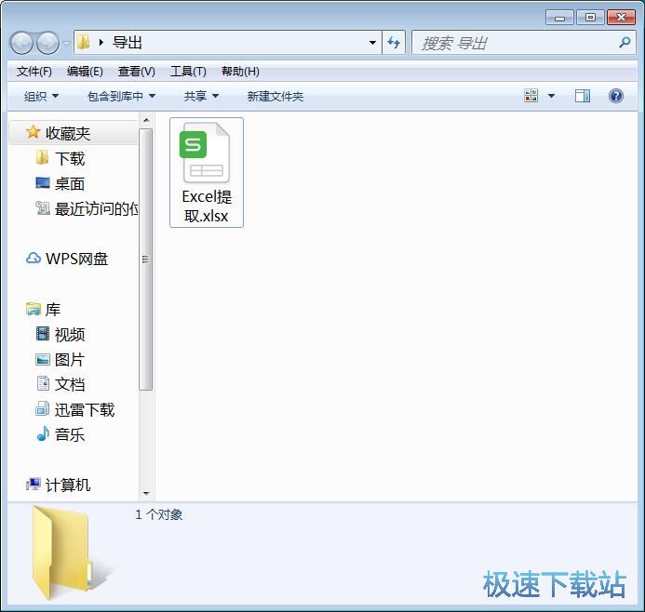645x612 pixels.
Task: Click the search magnifier icon
Action: coord(625,42)
